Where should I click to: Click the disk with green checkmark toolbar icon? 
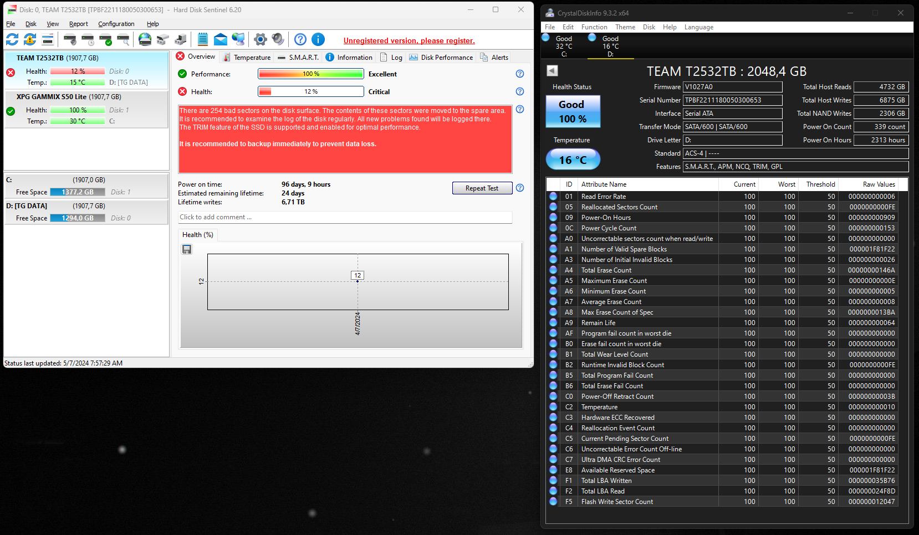(105, 39)
